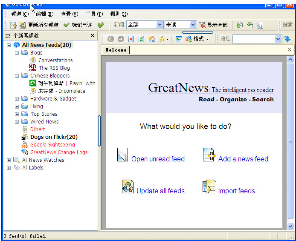Click the double green checkmark icon
This screenshot has width=296, height=241.
coord(101,25)
